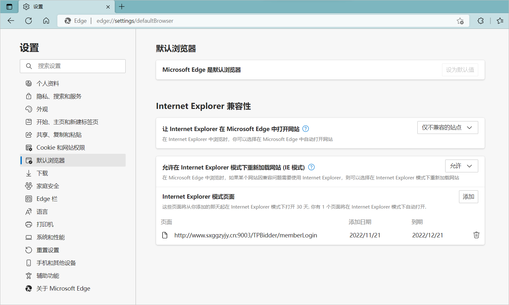Click help icon beside 中打开网站
This screenshot has width=509, height=305.
click(x=306, y=129)
